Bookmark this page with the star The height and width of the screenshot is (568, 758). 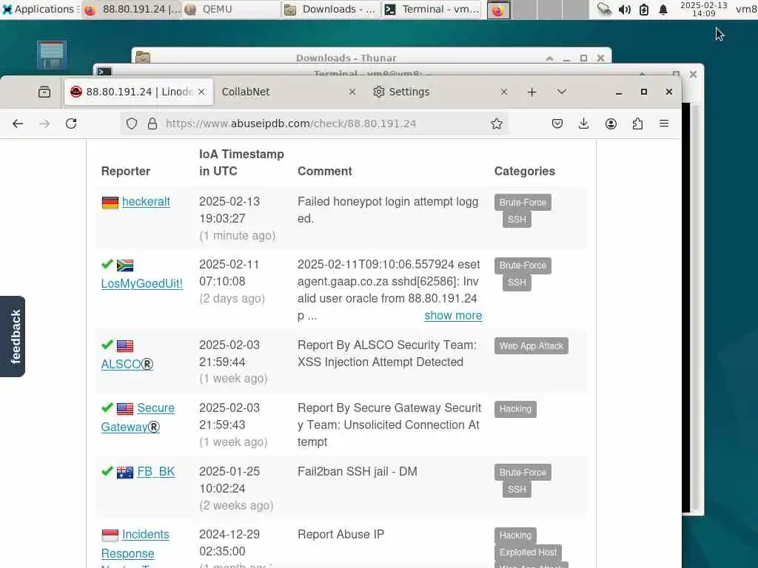click(x=497, y=124)
